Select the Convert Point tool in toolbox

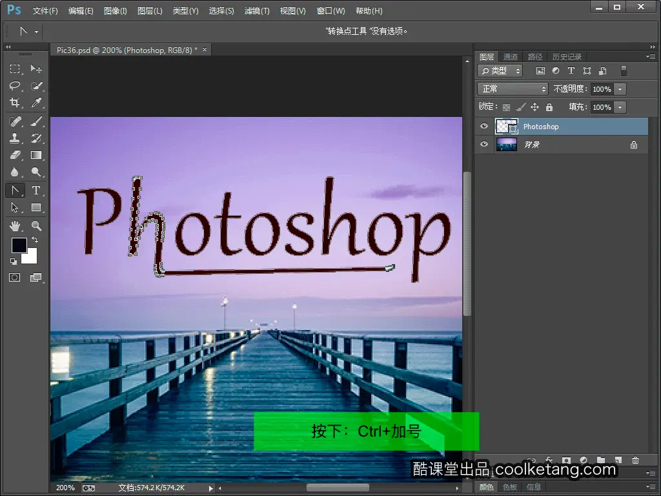[x=15, y=191]
